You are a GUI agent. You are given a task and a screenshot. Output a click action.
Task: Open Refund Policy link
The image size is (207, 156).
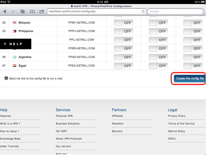click(177, 131)
